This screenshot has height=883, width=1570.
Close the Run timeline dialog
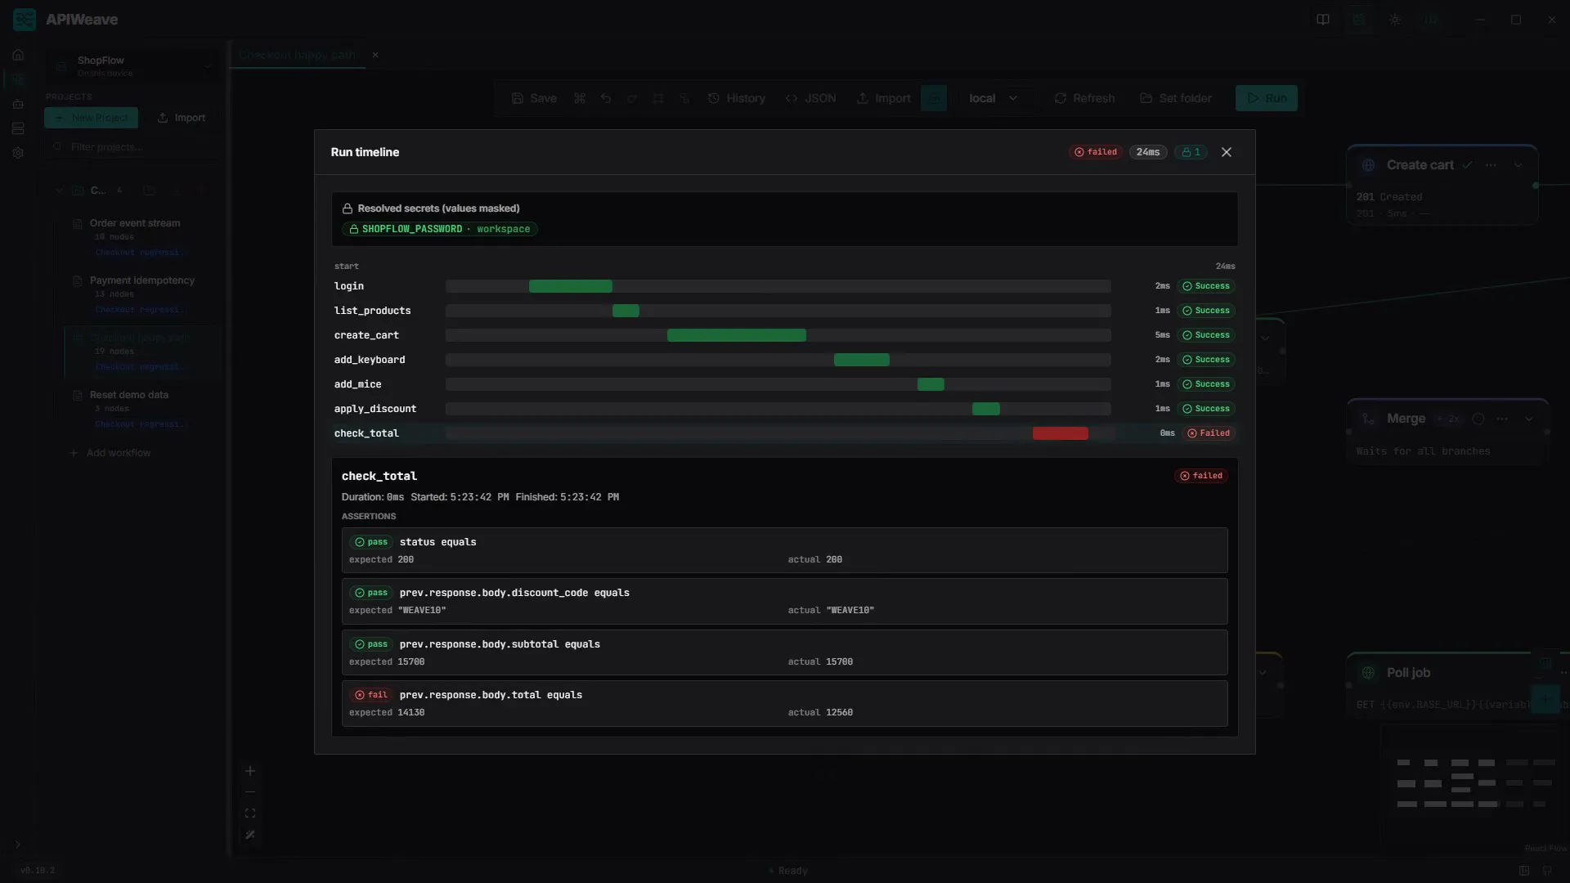(1226, 152)
